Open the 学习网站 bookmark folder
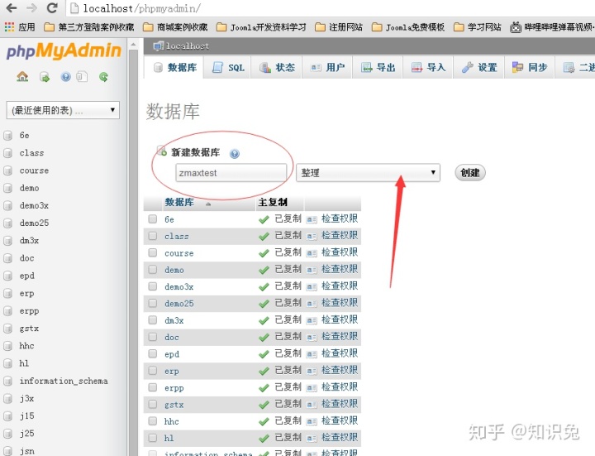Image resolution: width=595 pixels, height=456 pixels. tap(478, 27)
